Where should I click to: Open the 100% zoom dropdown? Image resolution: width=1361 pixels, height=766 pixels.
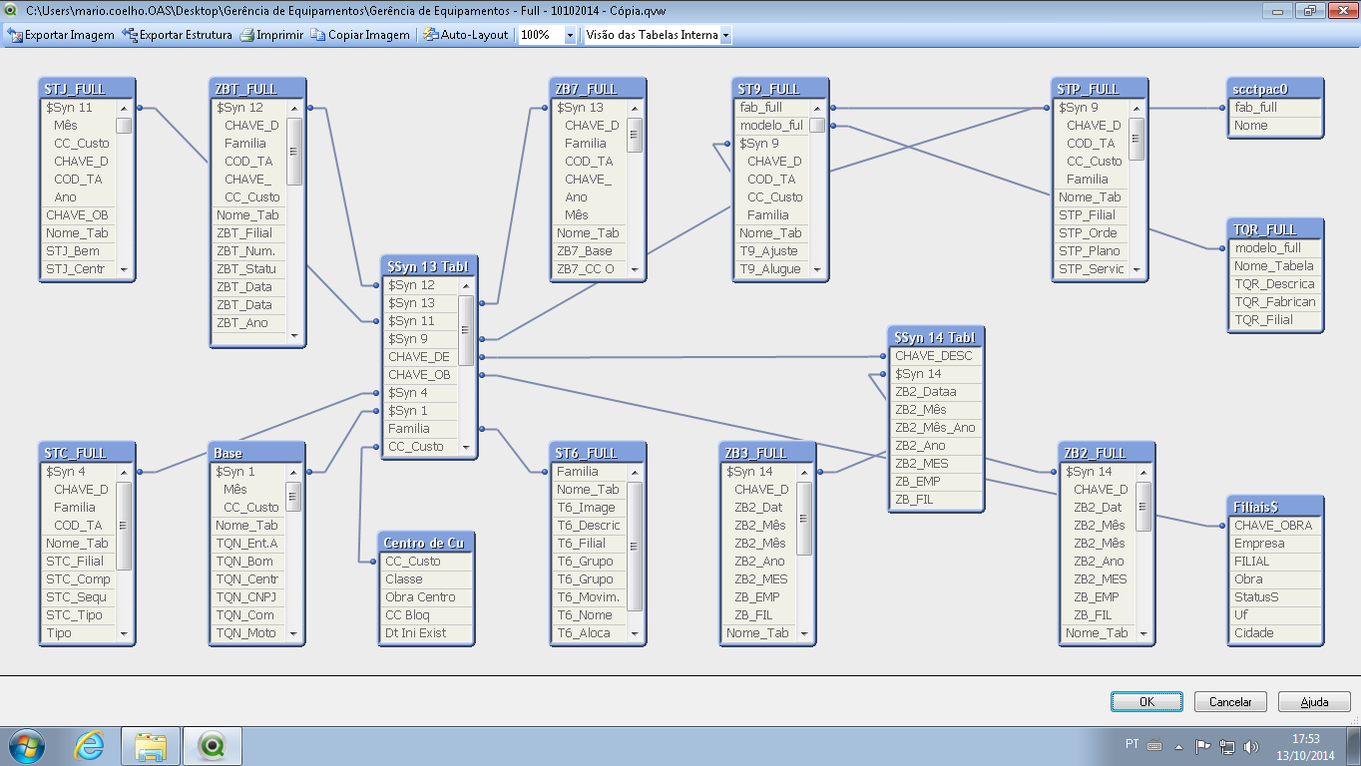coord(571,35)
